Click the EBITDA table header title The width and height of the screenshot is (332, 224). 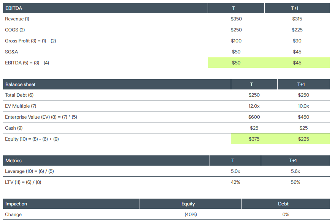(x=14, y=8)
